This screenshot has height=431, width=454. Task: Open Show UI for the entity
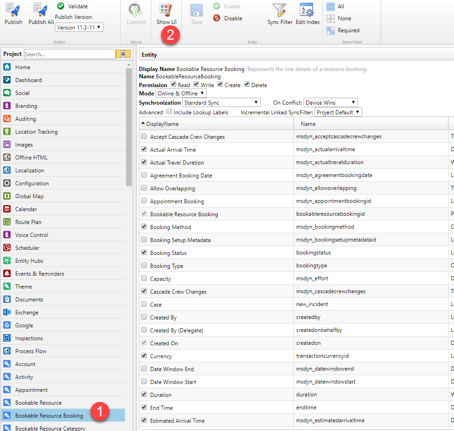tap(166, 12)
